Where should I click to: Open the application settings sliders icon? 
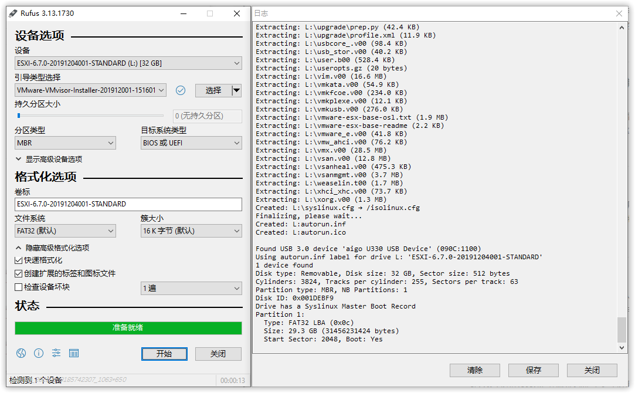coord(56,353)
